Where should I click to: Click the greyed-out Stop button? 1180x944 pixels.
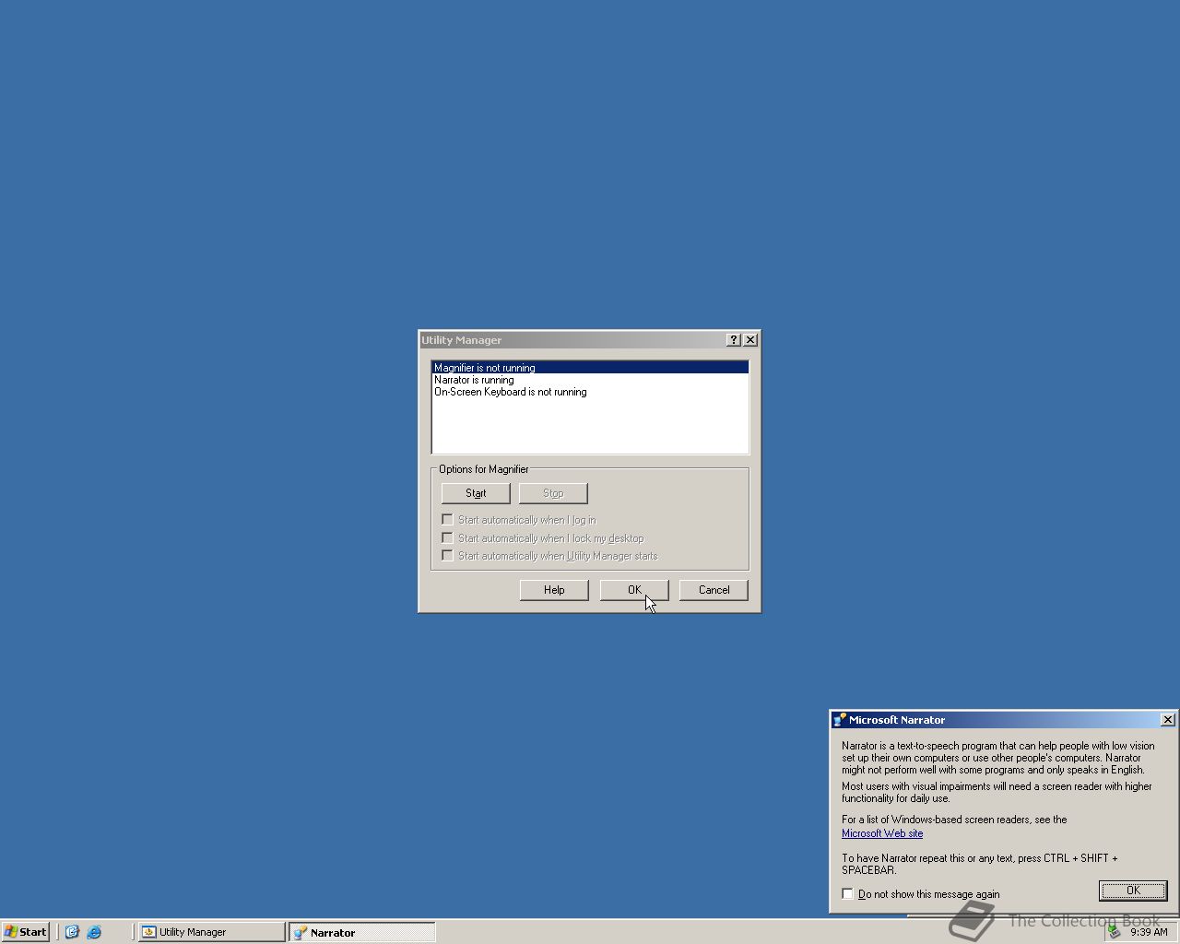click(553, 493)
